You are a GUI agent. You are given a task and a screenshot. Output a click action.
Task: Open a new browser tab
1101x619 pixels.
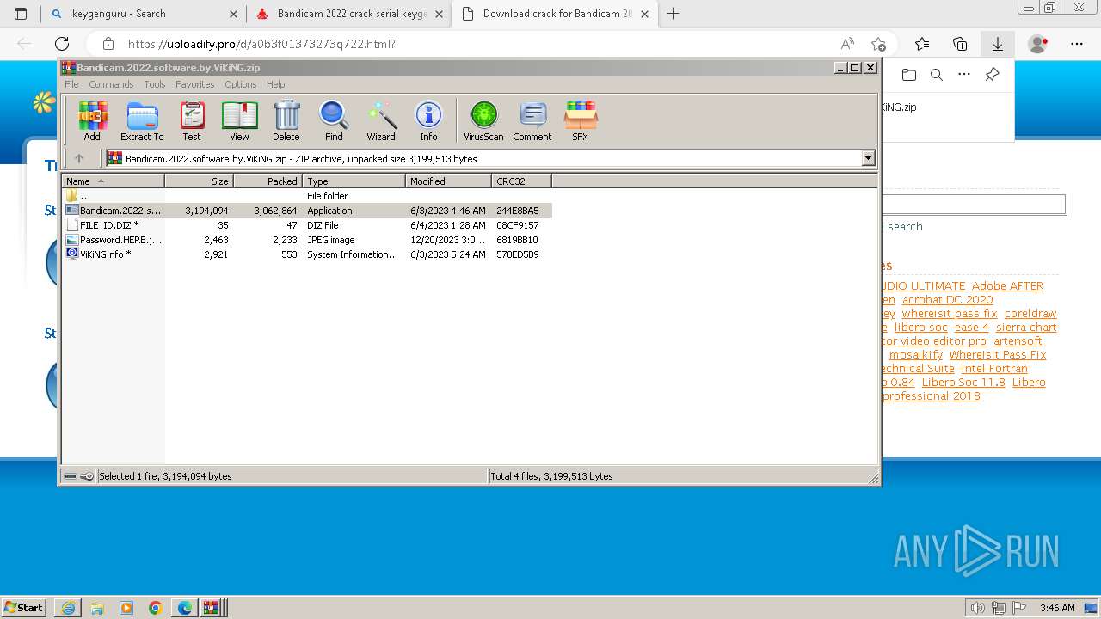673,14
